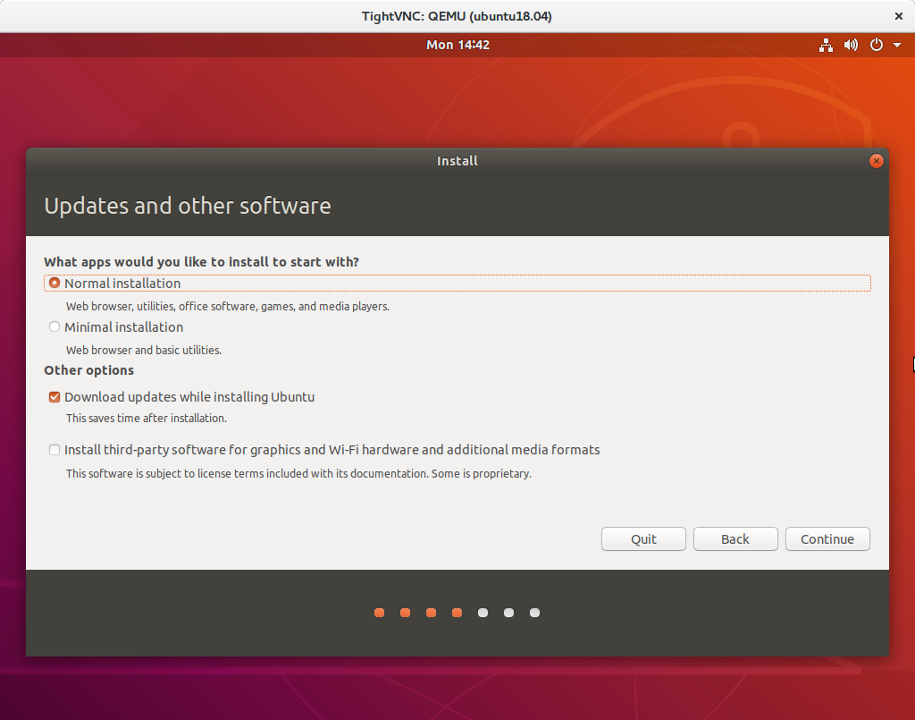Go to previous step with Back

pos(735,539)
